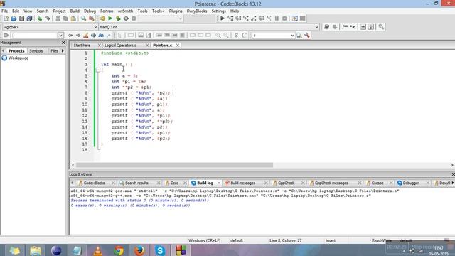The height and width of the screenshot is (256, 455).
Task: Open Replace with the toolbar icon
Action: point(92,18)
